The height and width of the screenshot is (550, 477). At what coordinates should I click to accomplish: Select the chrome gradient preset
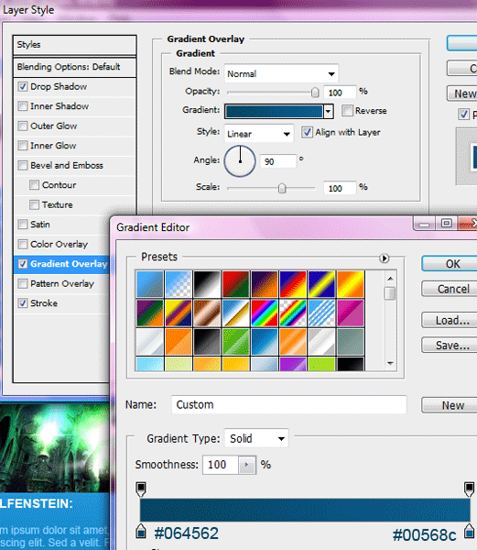235,313
